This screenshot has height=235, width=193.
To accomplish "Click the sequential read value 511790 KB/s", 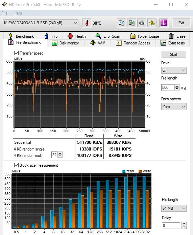I will click(90, 142).
